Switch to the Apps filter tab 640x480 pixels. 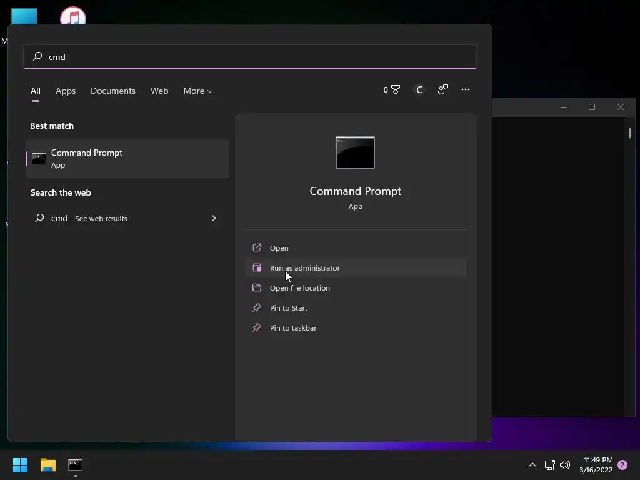(66, 91)
